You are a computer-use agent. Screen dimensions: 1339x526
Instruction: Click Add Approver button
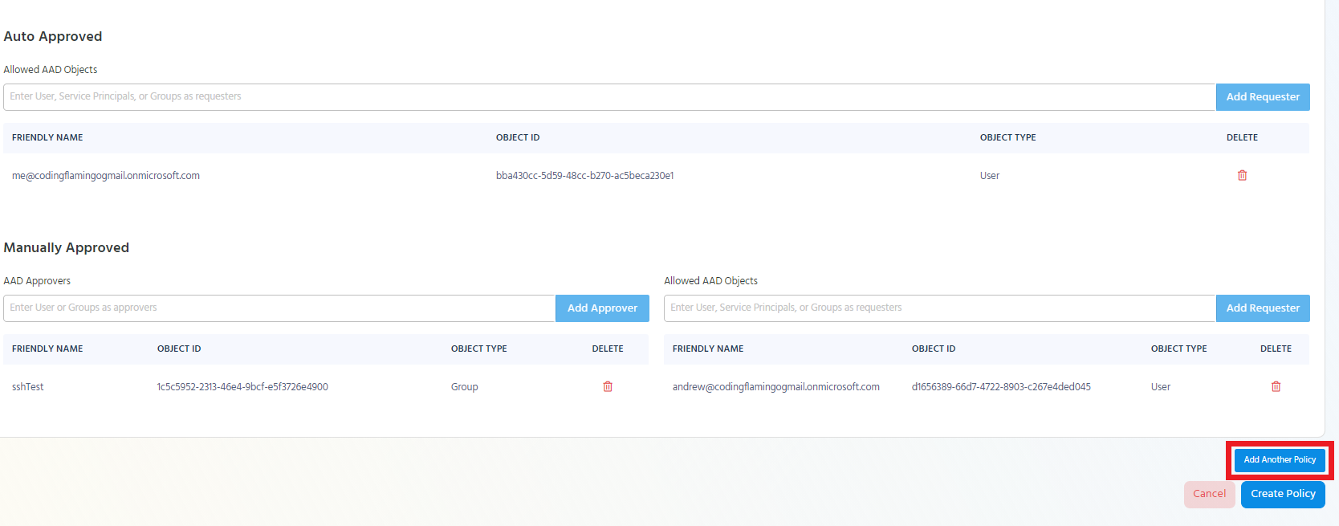tap(602, 308)
